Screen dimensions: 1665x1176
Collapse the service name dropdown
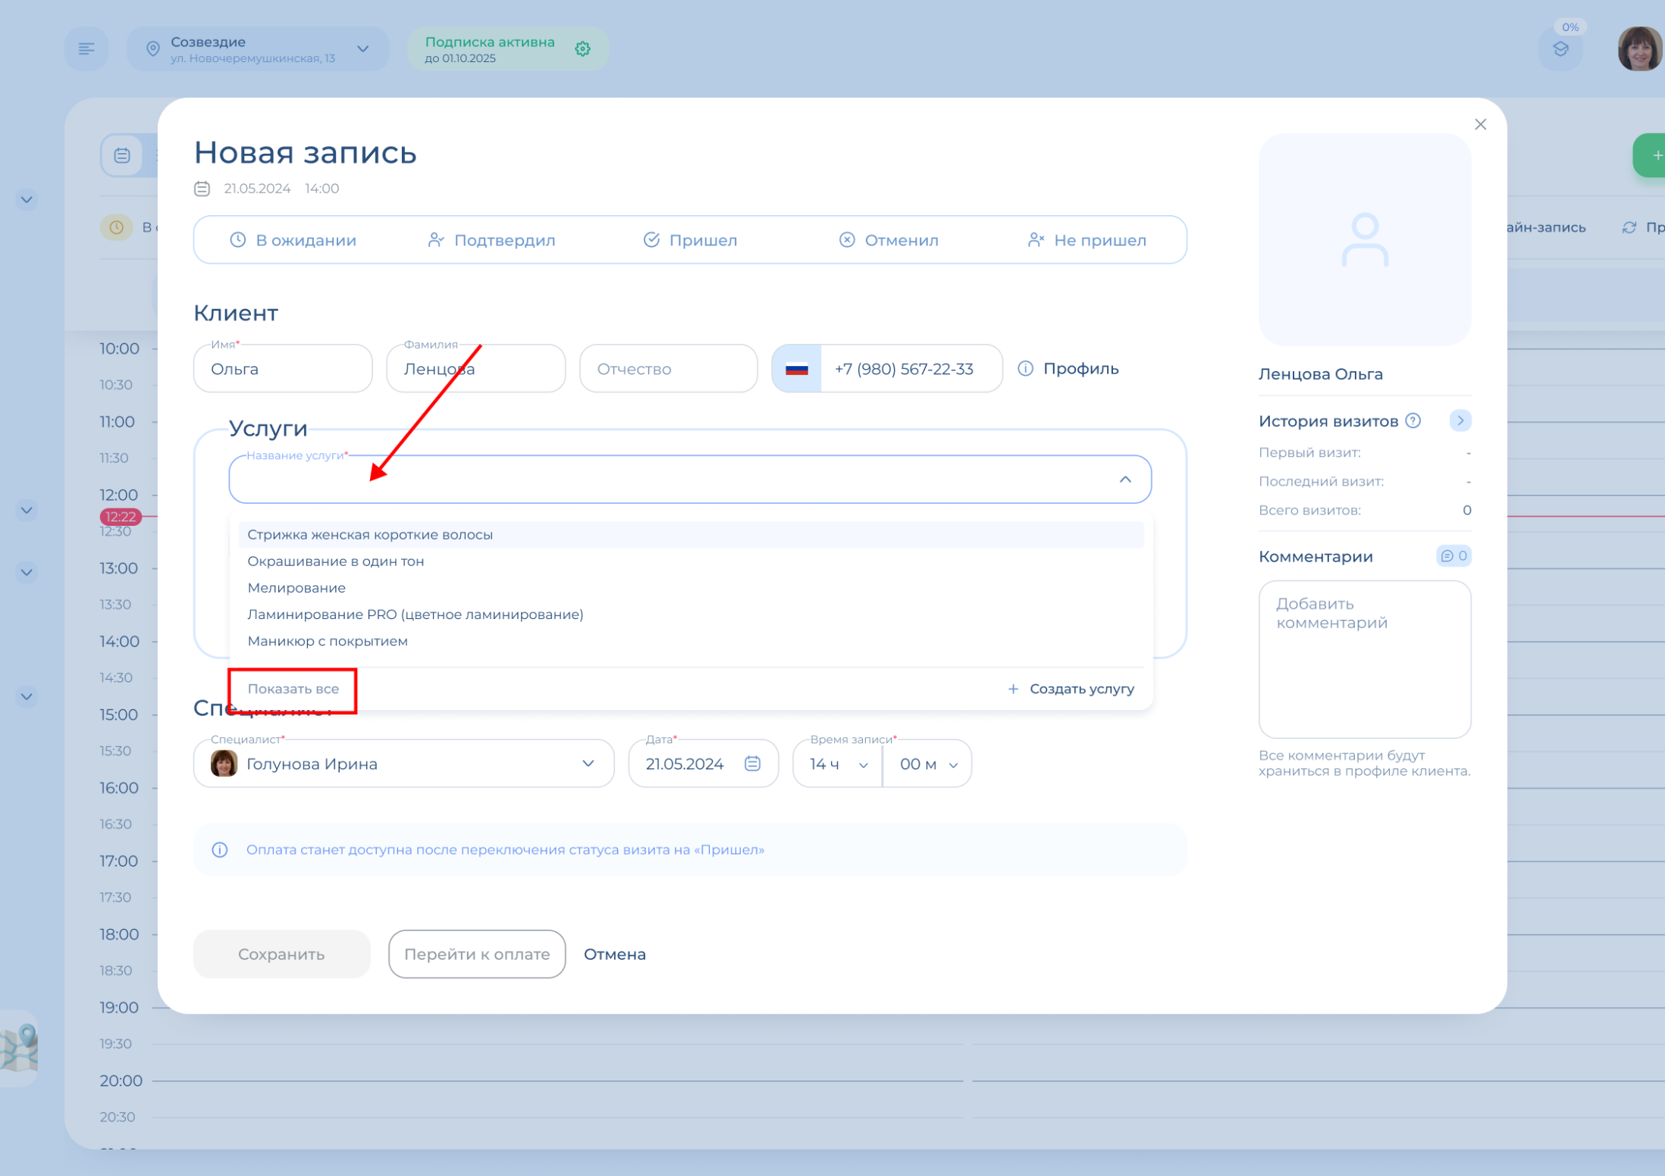point(1124,480)
